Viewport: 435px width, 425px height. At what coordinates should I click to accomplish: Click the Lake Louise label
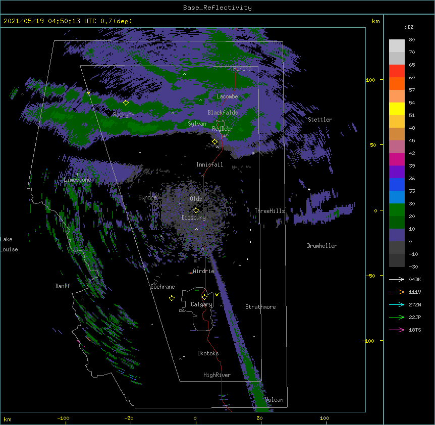(9, 244)
